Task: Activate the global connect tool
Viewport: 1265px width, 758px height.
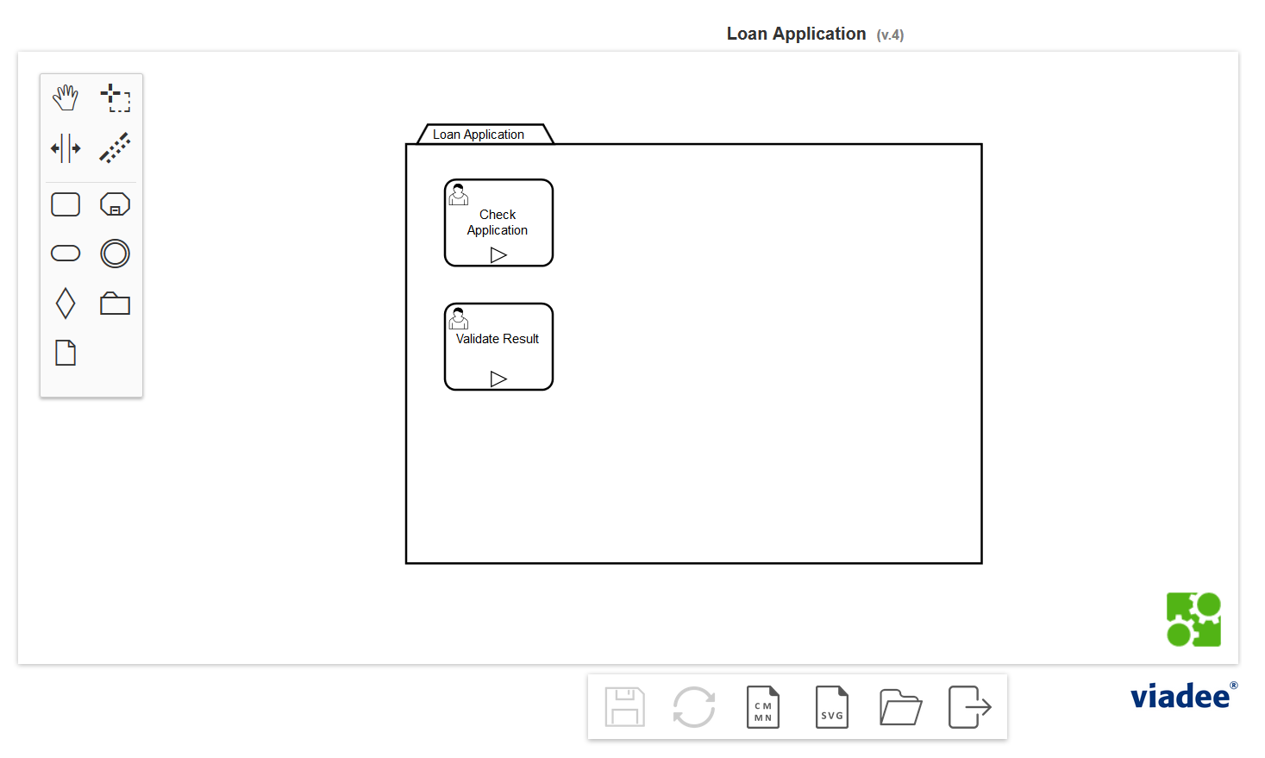Action: [115, 148]
